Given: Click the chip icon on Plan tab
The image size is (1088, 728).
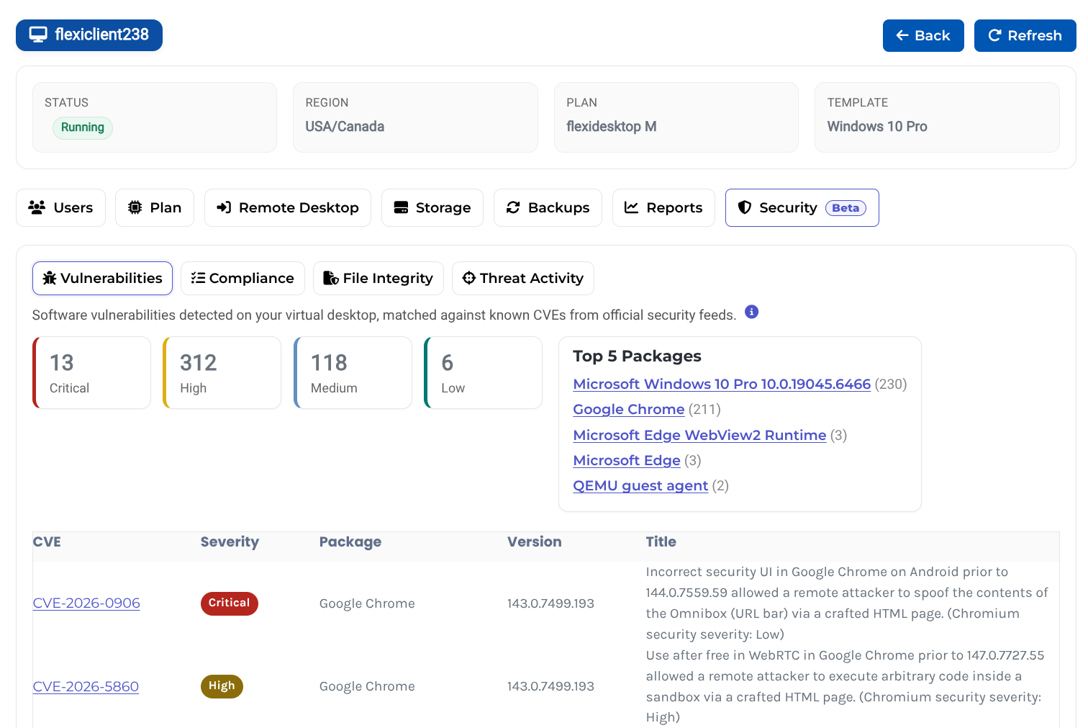Looking at the screenshot, I should pos(135,207).
